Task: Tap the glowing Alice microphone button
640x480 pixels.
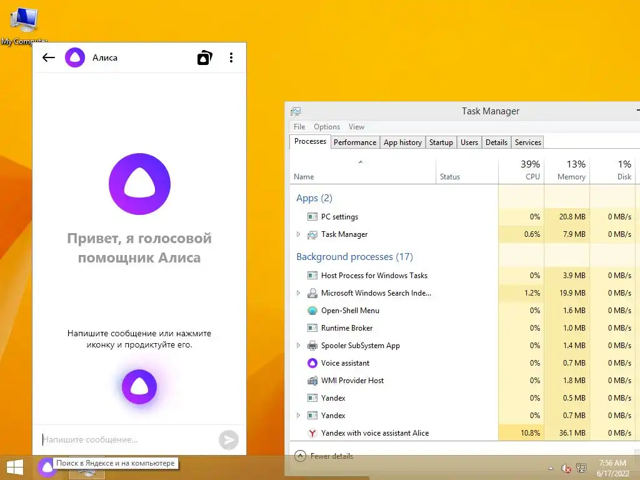Action: coord(139,386)
